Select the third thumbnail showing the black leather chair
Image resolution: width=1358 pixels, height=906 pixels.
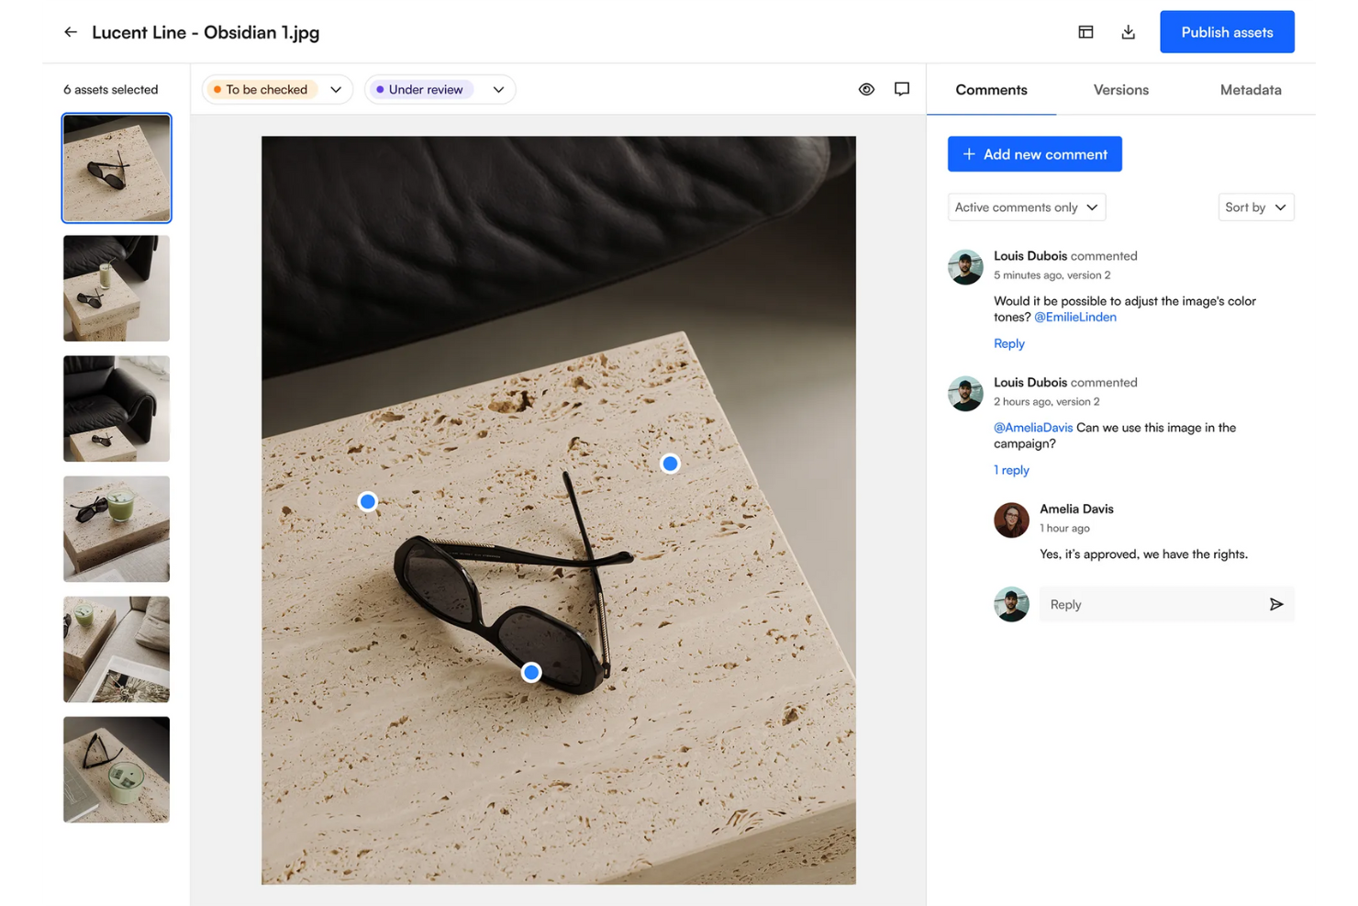(117, 408)
